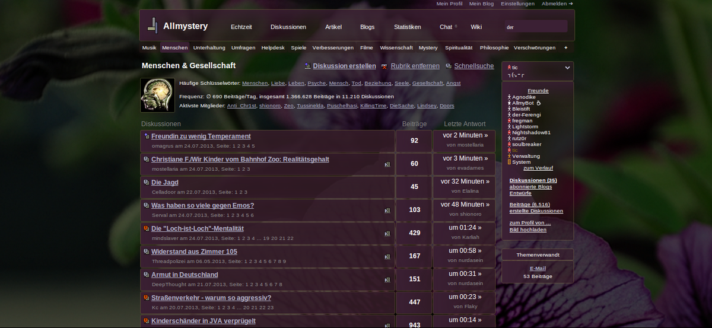Image resolution: width=712 pixels, height=328 pixels.
Task: Open Mein Blog link
Action: pos(481,4)
